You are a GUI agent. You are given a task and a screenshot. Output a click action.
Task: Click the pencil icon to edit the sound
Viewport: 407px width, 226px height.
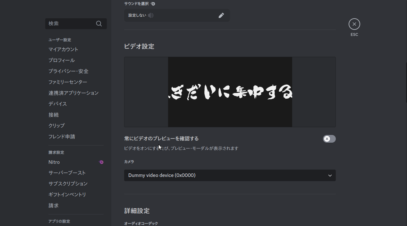[221, 15]
